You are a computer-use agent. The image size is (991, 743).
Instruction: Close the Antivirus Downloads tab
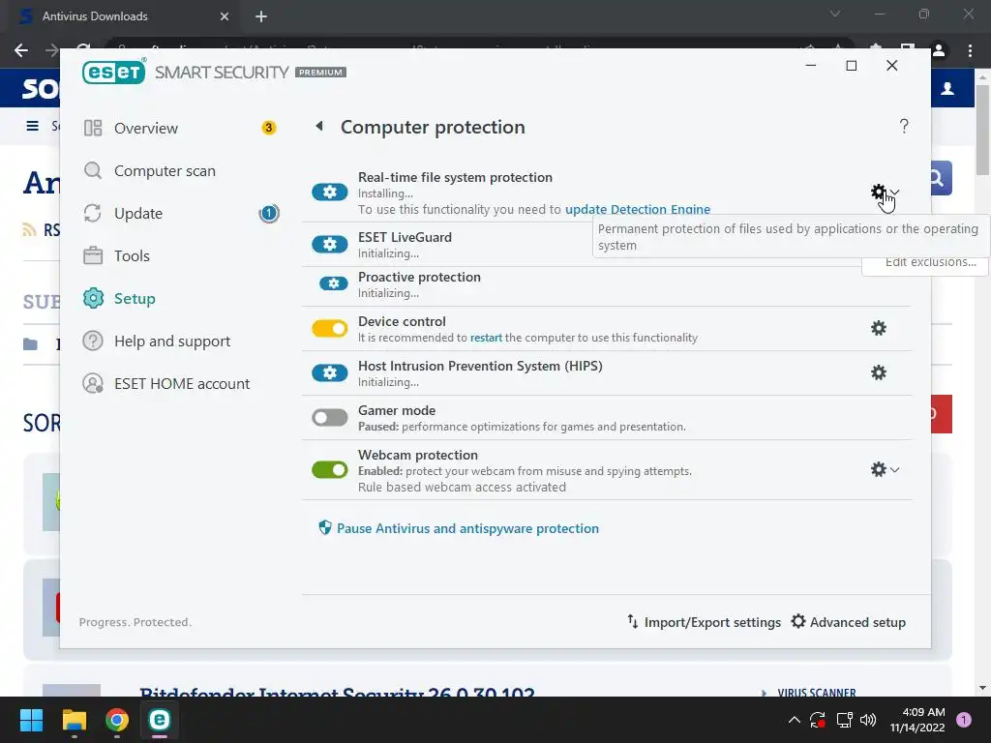[x=225, y=16]
